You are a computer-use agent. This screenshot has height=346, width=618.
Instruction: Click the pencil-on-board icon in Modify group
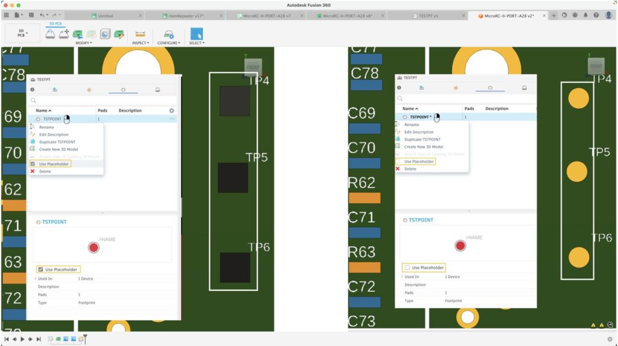point(119,34)
